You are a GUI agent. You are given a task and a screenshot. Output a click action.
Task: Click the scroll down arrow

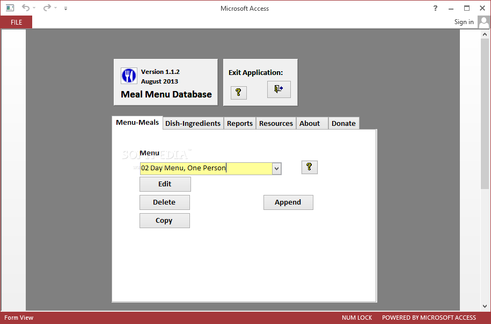(485, 306)
